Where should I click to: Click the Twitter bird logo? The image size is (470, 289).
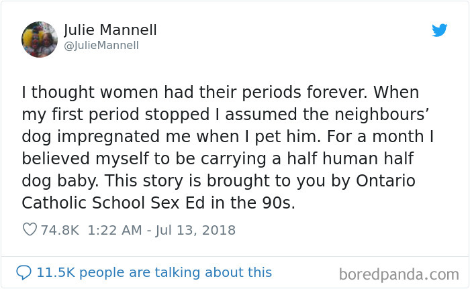click(x=439, y=30)
